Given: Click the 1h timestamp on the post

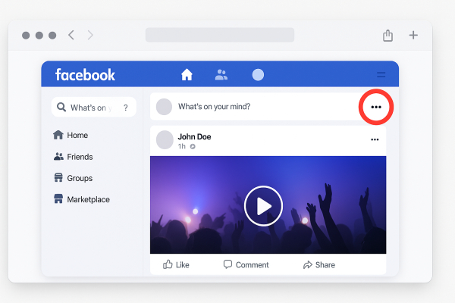Looking at the screenshot, I should [182, 146].
